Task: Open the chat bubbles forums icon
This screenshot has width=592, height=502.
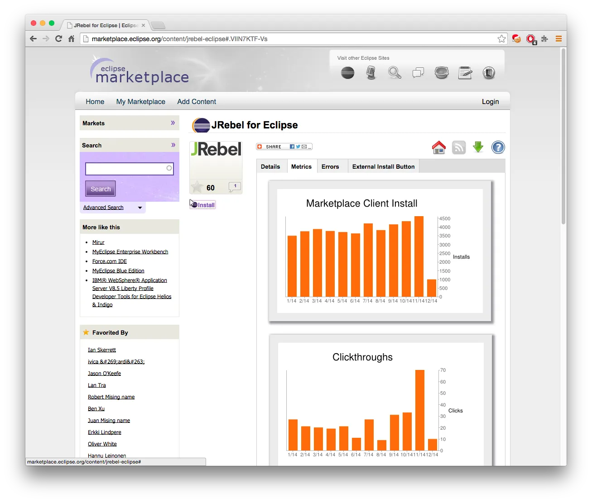Action: pos(418,73)
